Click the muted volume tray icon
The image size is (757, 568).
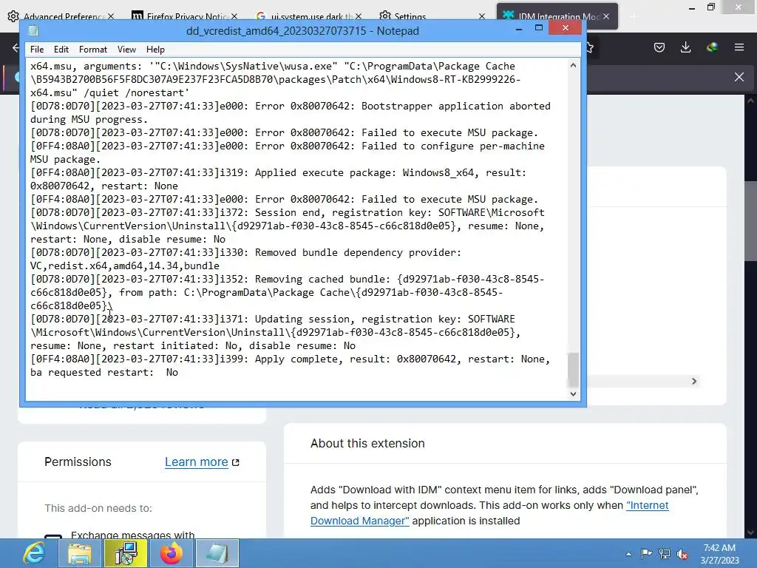click(x=682, y=553)
